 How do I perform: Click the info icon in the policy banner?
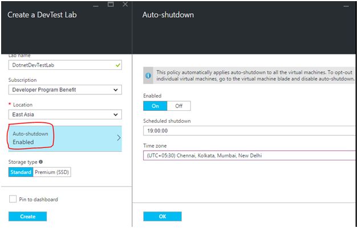[x=148, y=75]
